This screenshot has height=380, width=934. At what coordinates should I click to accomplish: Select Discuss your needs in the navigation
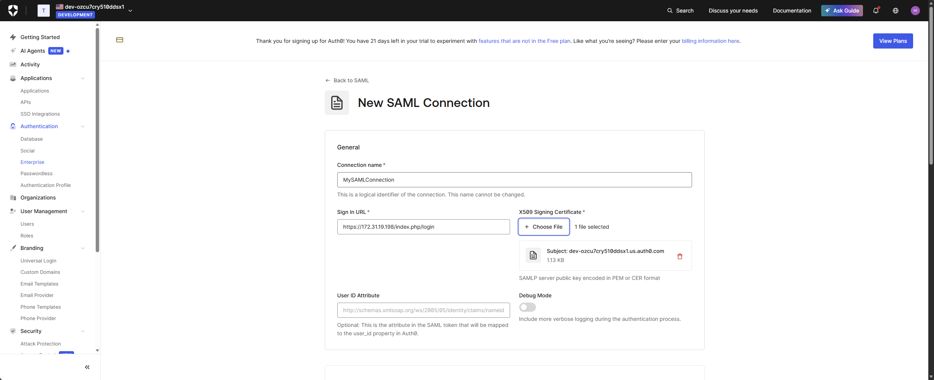pyautogui.click(x=733, y=11)
